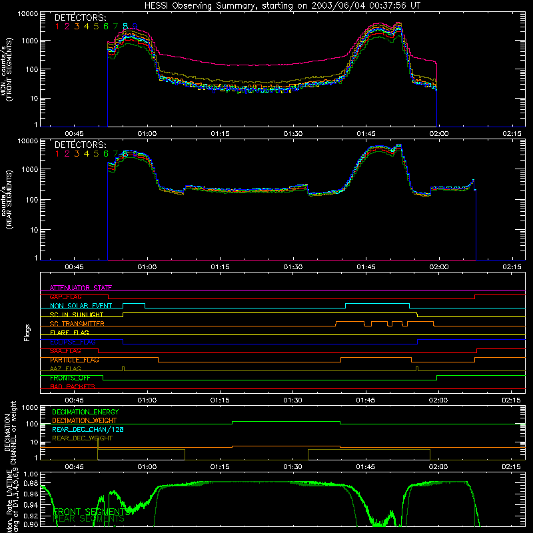Click the olive FLAG label above FRONTS_OFF

65,368
